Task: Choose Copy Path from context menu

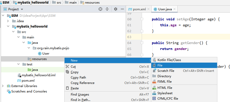Action: pyautogui.click(x=108, y=78)
